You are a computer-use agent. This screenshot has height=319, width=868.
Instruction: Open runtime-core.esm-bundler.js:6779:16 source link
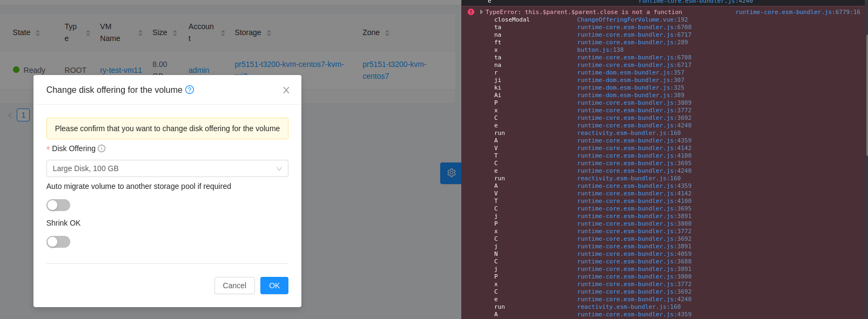tap(798, 12)
